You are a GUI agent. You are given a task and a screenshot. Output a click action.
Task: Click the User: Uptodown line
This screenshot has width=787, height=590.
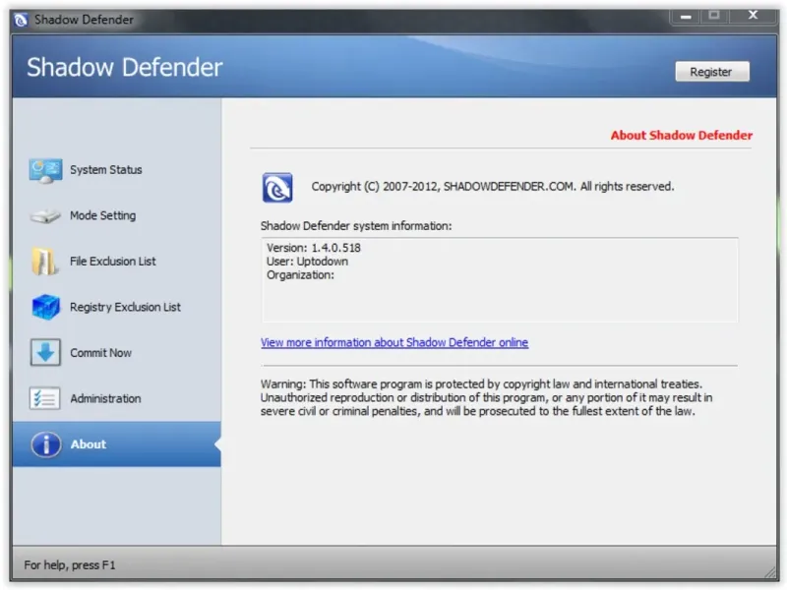[x=307, y=262]
